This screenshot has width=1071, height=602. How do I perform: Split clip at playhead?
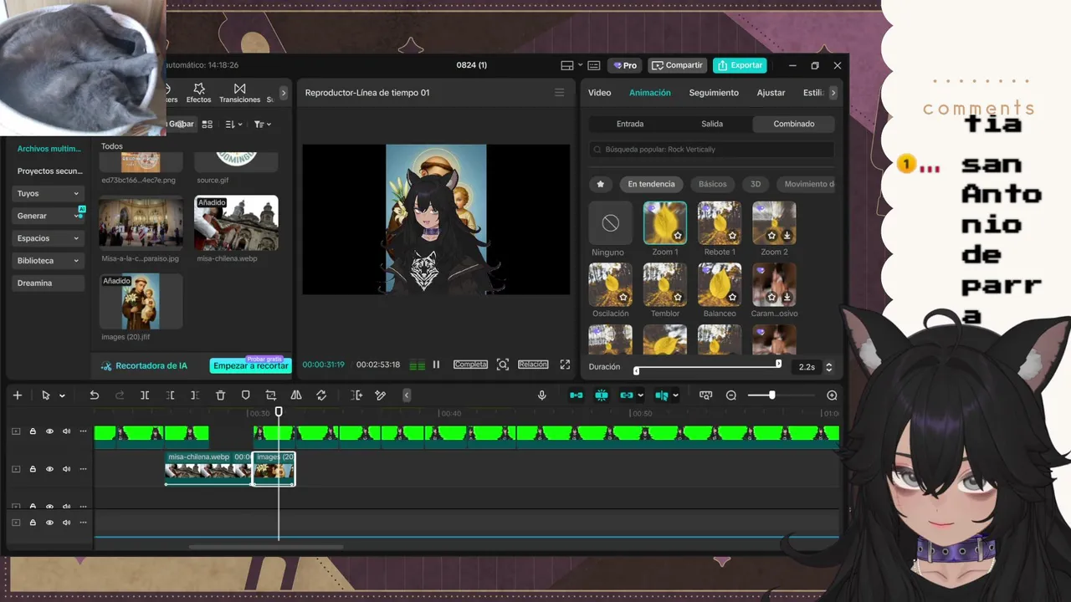click(x=145, y=395)
